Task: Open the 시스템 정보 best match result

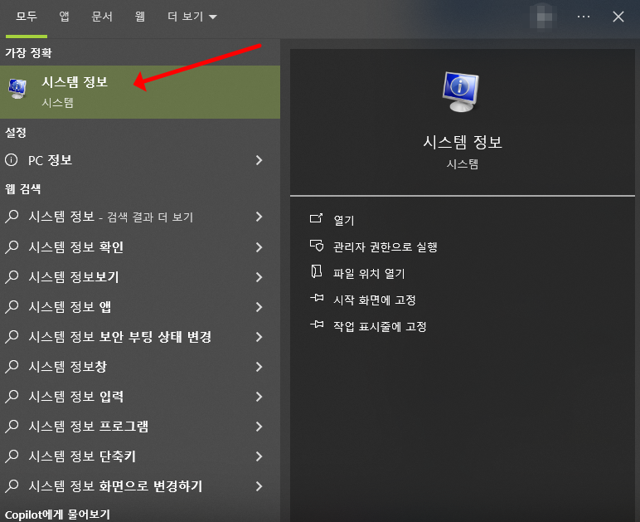Action: coord(140,92)
